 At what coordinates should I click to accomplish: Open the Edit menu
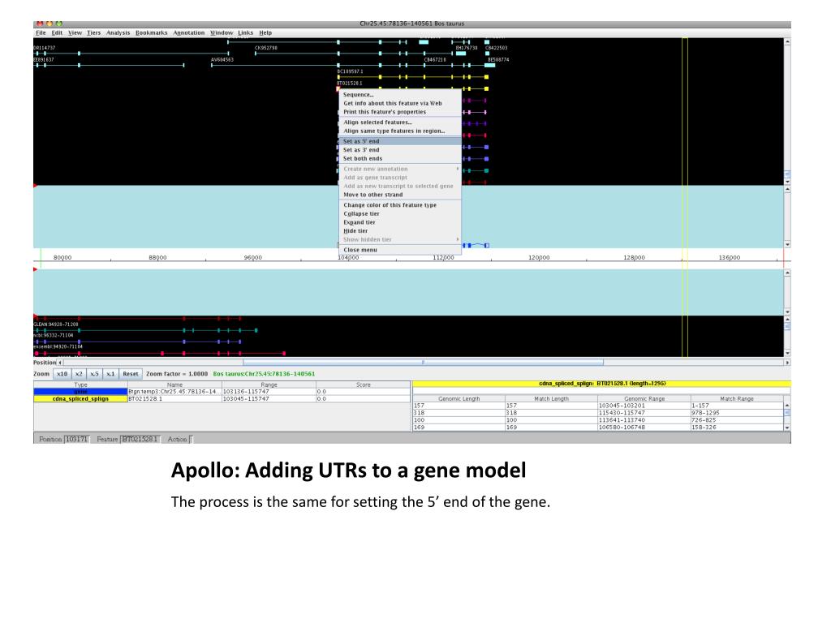click(x=57, y=32)
